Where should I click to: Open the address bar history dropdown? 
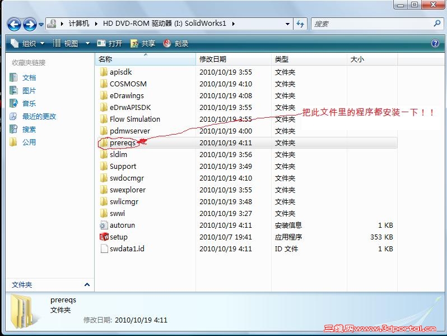[x=287, y=24]
